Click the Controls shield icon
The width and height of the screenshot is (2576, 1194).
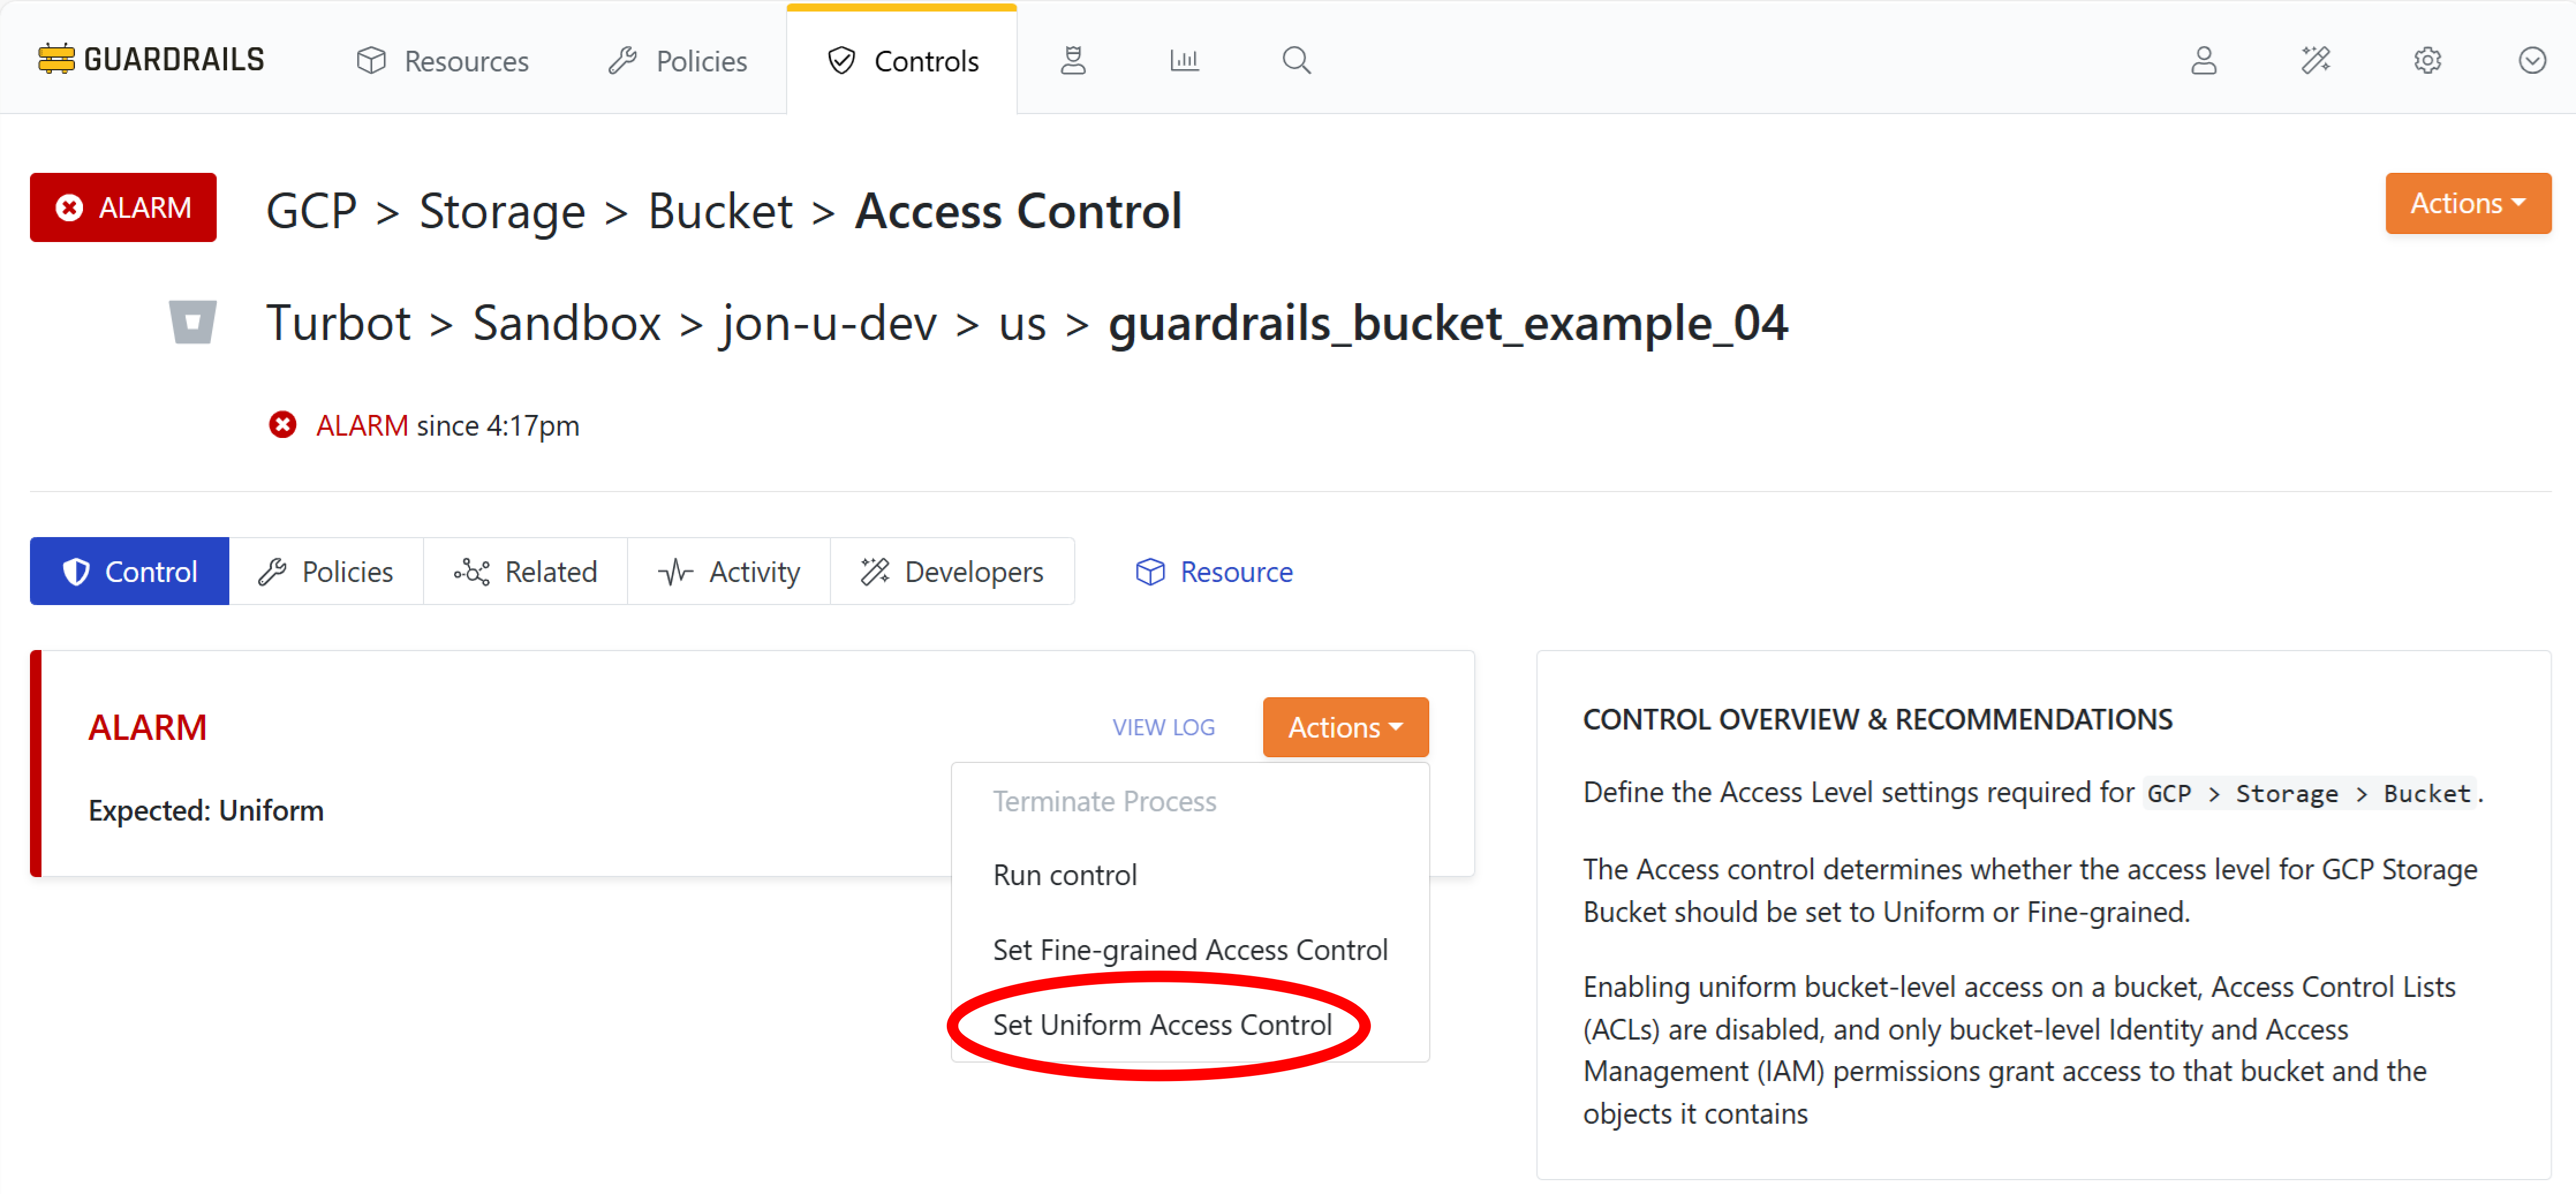point(842,60)
